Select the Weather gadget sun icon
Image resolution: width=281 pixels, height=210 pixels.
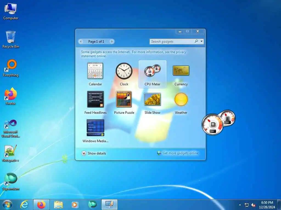click(181, 99)
